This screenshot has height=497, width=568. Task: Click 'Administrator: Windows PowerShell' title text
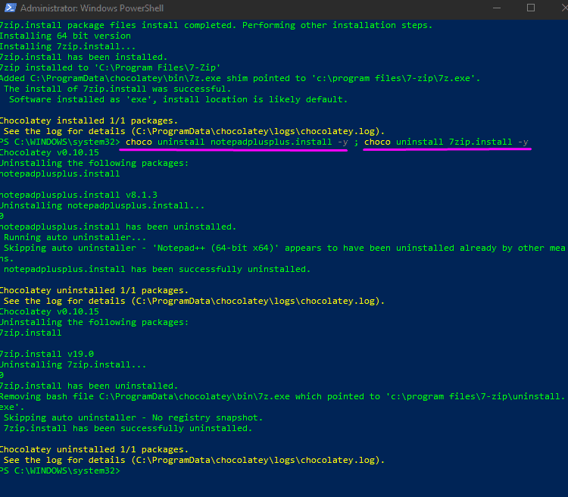(92, 8)
